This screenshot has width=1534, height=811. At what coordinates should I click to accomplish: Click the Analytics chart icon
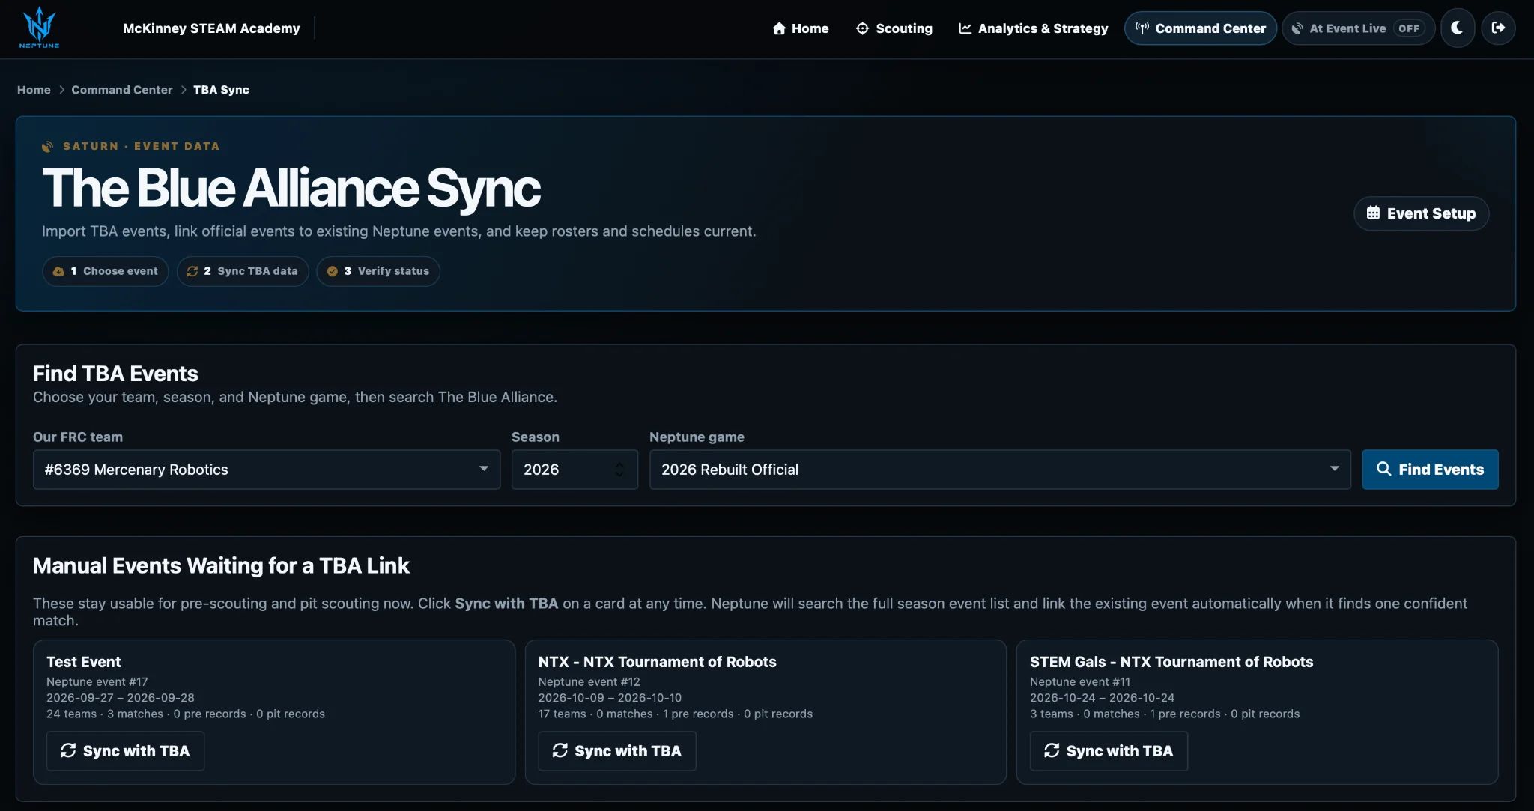[x=965, y=28]
